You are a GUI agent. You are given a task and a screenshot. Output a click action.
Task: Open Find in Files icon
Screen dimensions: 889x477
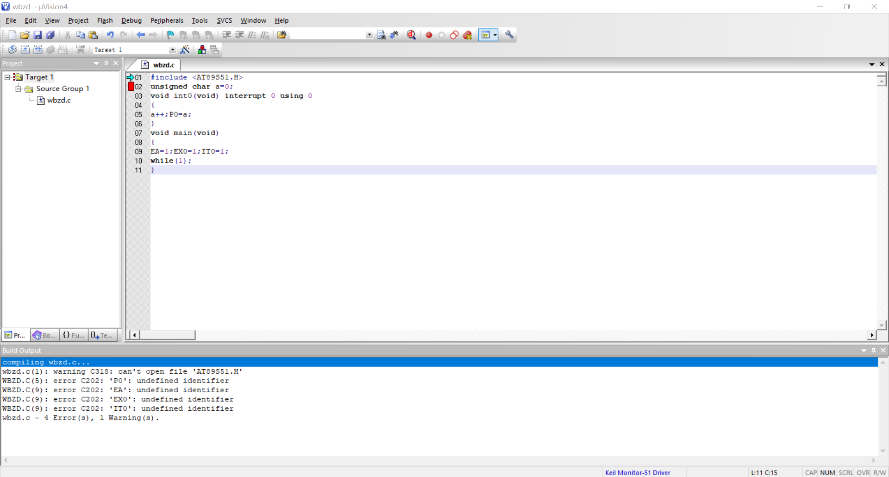282,35
